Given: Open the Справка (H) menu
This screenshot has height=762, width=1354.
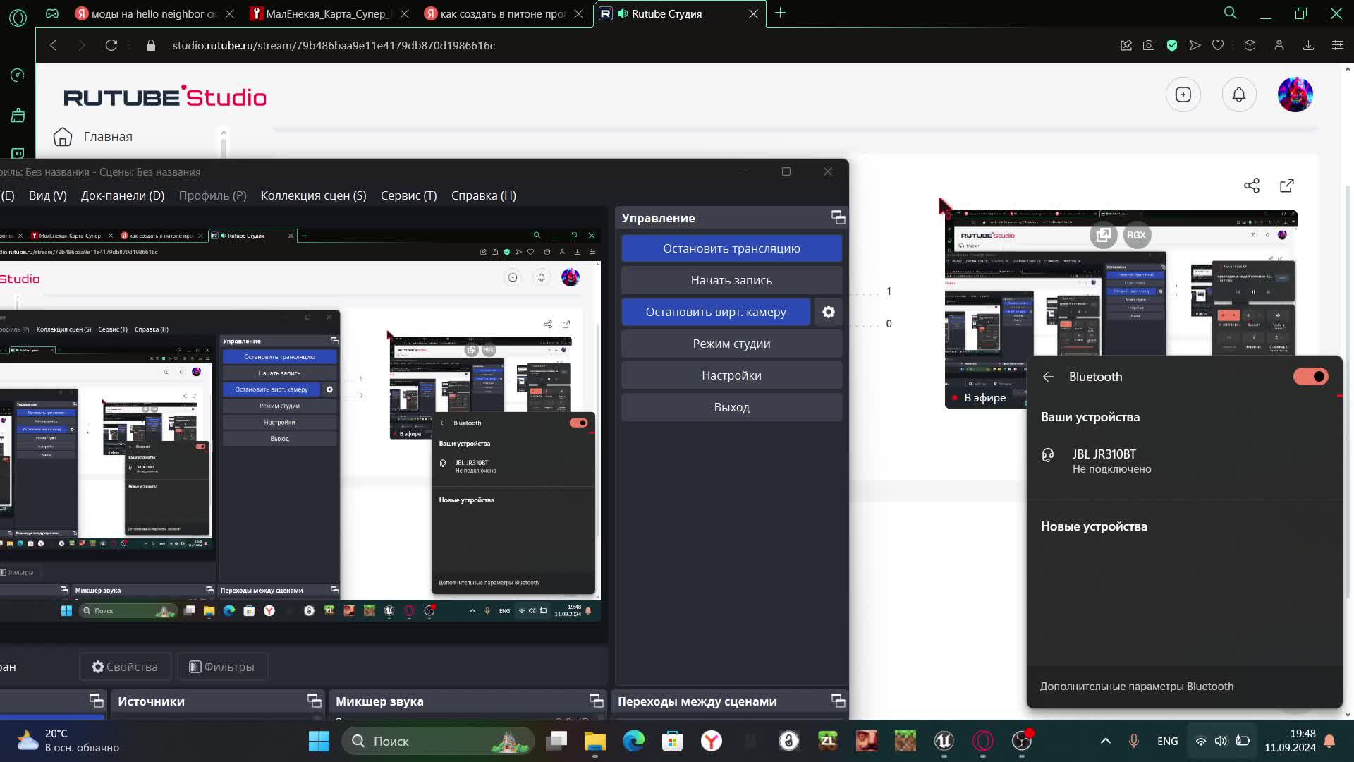Looking at the screenshot, I should tap(484, 195).
